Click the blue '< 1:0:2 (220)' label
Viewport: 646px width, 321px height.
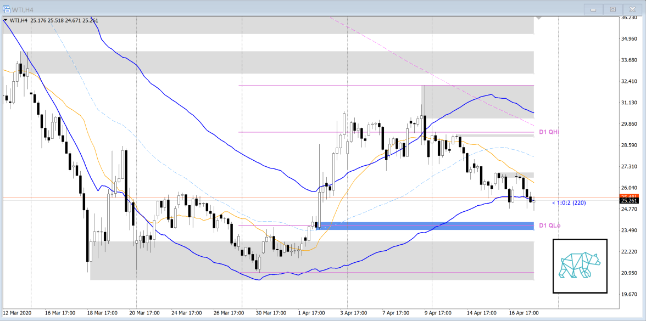point(569,203)
